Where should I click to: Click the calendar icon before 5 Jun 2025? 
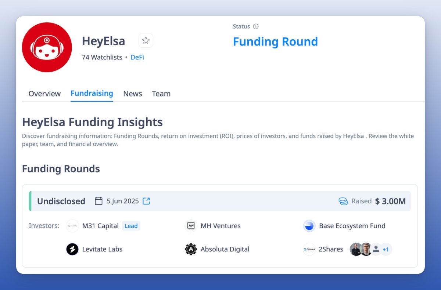click(x=98, y=201)
